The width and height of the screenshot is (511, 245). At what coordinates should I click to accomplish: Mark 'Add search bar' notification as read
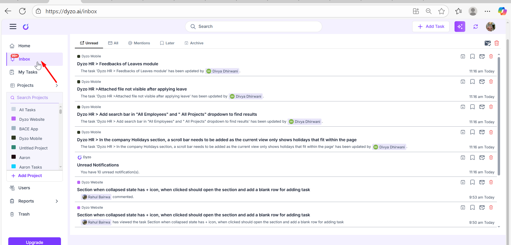482,107
